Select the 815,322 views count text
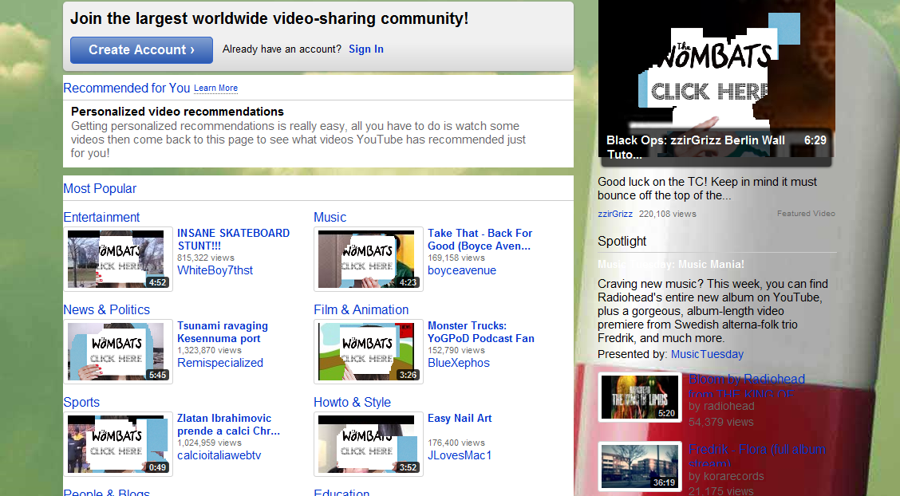Screen dimensions: 900x496 click(x=206, y=258)
